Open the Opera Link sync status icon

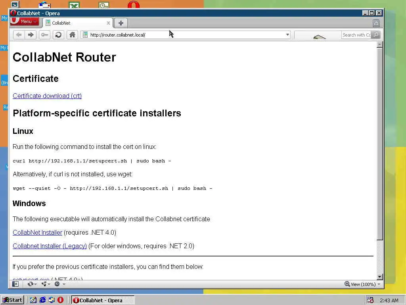pyautogui.click(x=30, y=284)
